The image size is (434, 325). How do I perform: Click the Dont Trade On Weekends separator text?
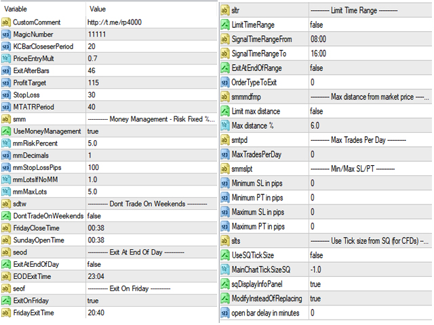147,204
